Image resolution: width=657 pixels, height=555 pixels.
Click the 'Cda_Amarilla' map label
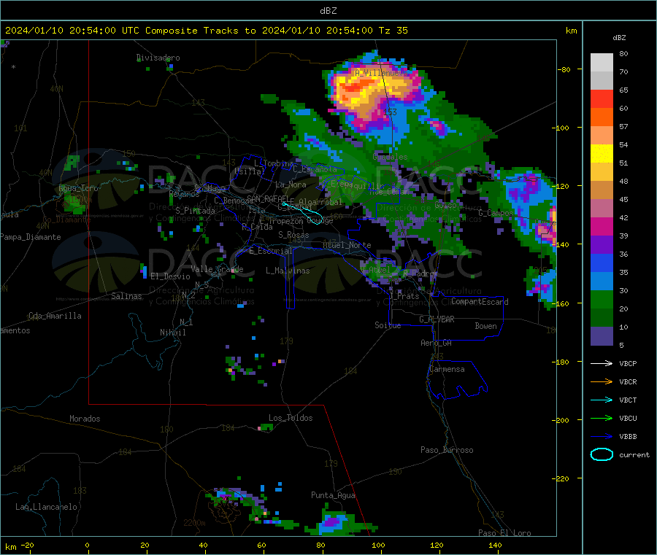[55, 316]
